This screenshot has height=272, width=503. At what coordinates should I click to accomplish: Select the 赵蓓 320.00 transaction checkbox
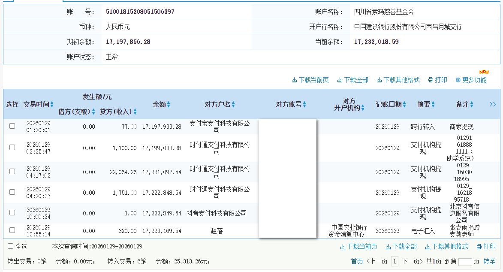(x=12, y=230)
